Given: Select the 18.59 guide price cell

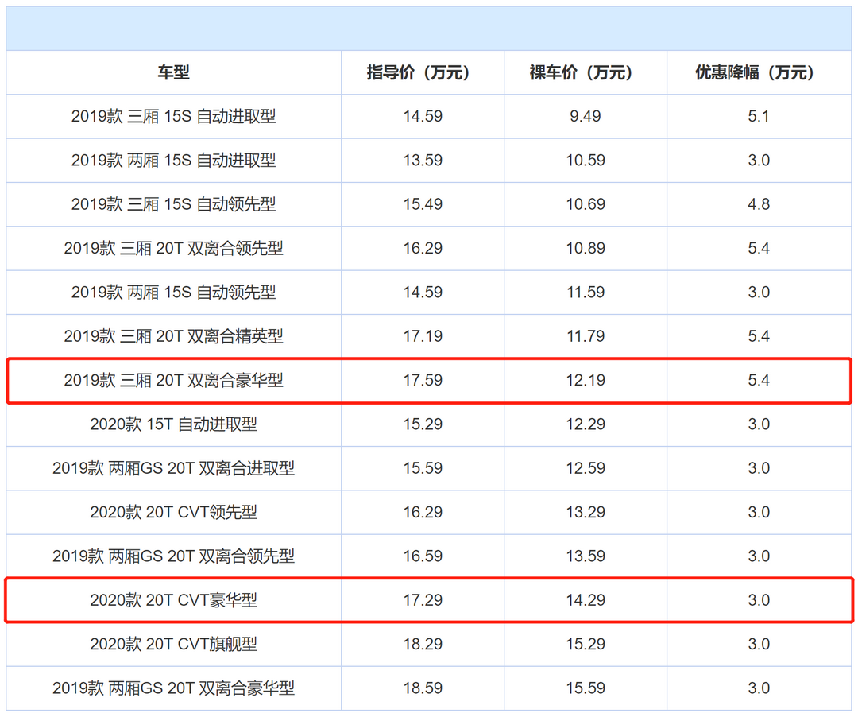Looking at the screenshot, I should click(x=422, y=688).
